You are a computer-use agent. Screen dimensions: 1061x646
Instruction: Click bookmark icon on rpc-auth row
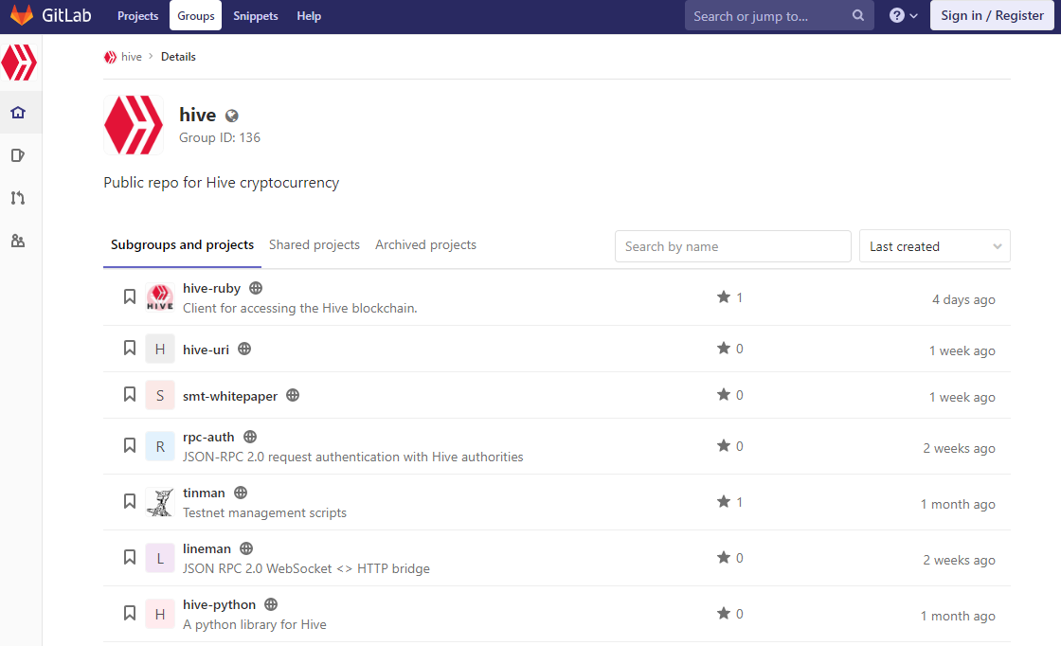point(129,446)
